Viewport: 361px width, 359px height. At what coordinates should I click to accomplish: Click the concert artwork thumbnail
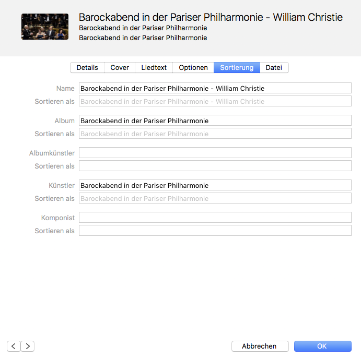[45, 27]
